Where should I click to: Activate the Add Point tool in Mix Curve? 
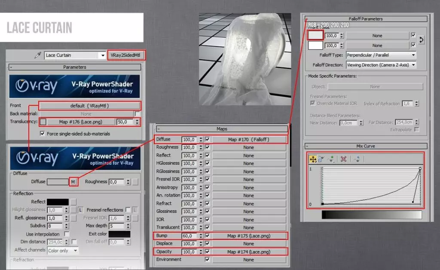331,159
